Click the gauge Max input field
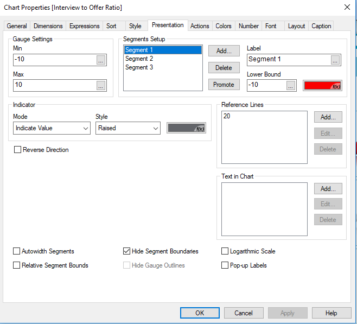Viewport: 357px width, 324px height. [x=55, y=85]
